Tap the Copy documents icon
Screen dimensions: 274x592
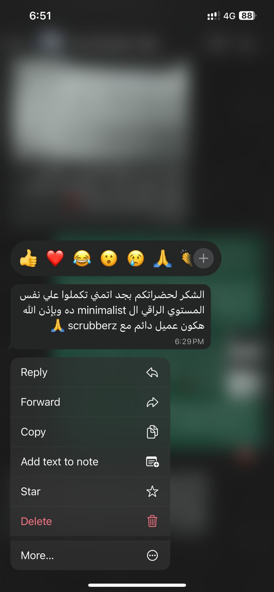click(152, 432)
